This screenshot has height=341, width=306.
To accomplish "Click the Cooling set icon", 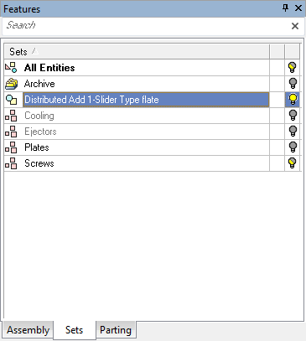I will 11,116.
